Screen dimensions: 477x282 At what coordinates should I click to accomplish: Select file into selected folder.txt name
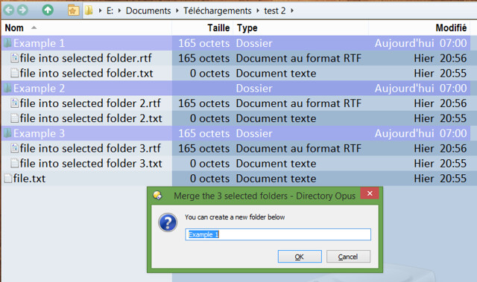86,73
